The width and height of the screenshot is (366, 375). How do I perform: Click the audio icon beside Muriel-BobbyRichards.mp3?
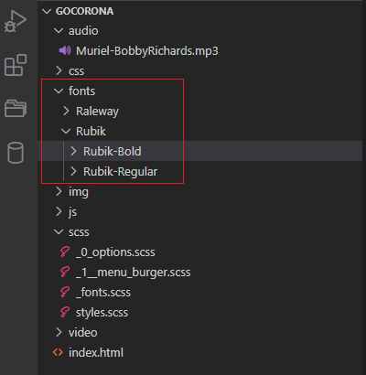tap(65, 50)
